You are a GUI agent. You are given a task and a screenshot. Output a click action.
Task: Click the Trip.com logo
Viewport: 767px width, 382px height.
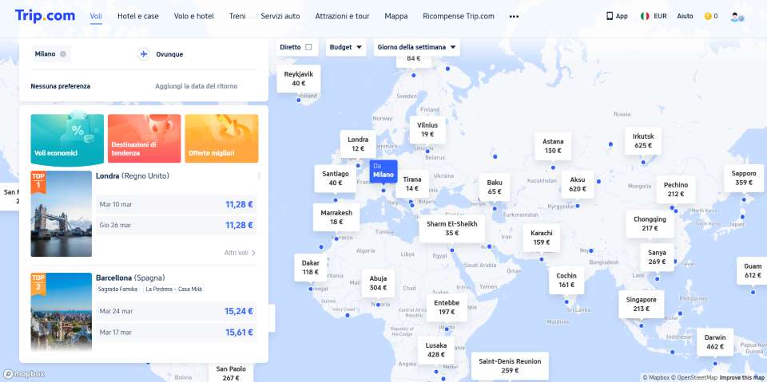45,15
